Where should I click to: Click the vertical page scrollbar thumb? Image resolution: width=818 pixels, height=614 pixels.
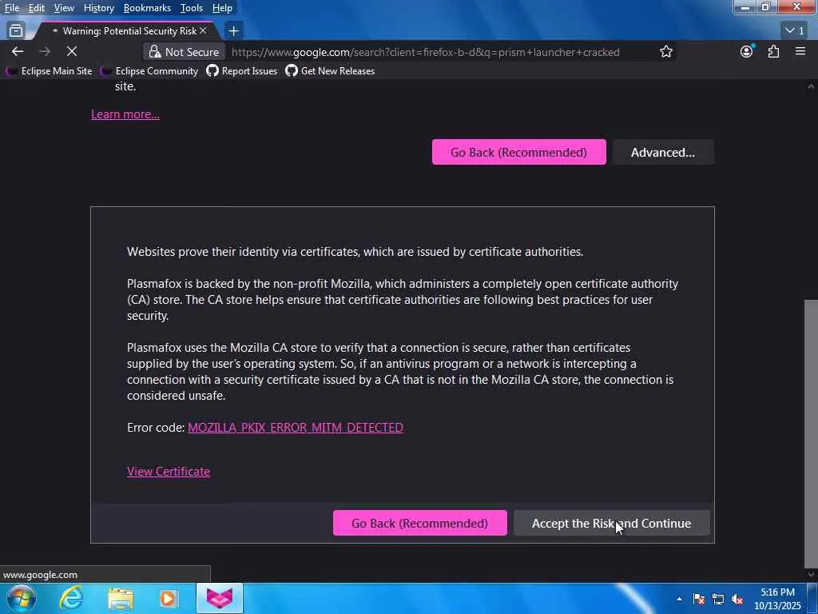click(811, 434)
